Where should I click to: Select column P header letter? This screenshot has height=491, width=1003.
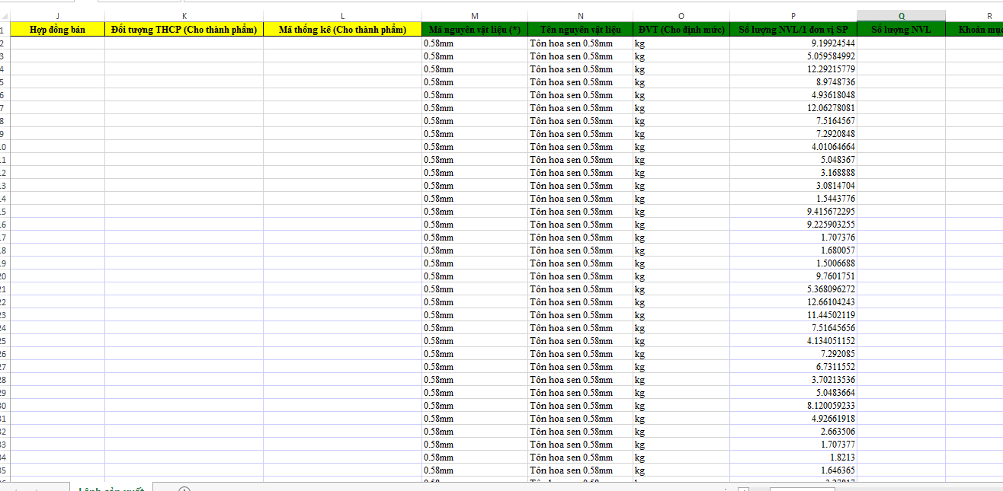(x=793, y=16)
